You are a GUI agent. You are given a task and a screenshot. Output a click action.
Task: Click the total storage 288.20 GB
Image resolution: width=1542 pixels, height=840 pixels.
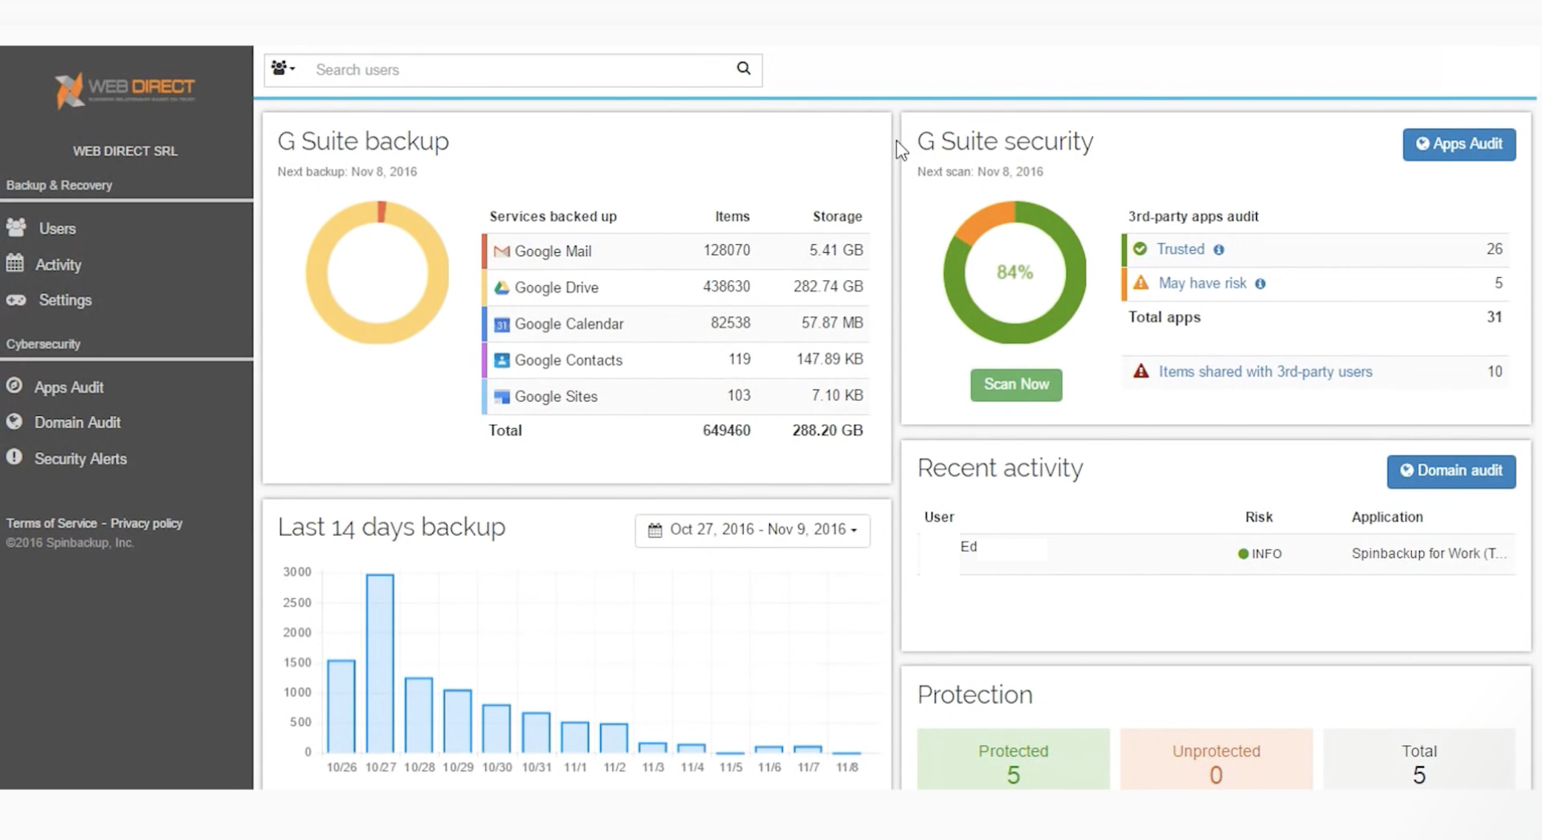coord(827,430)
